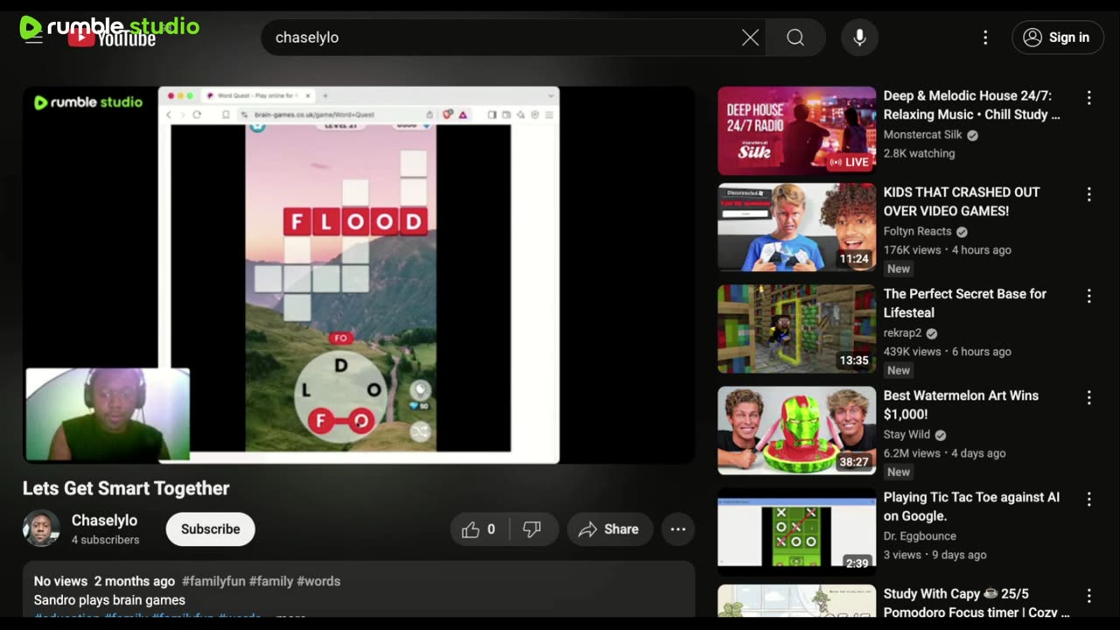Click letter D in the game letter wheel

(x=341, y=365)
